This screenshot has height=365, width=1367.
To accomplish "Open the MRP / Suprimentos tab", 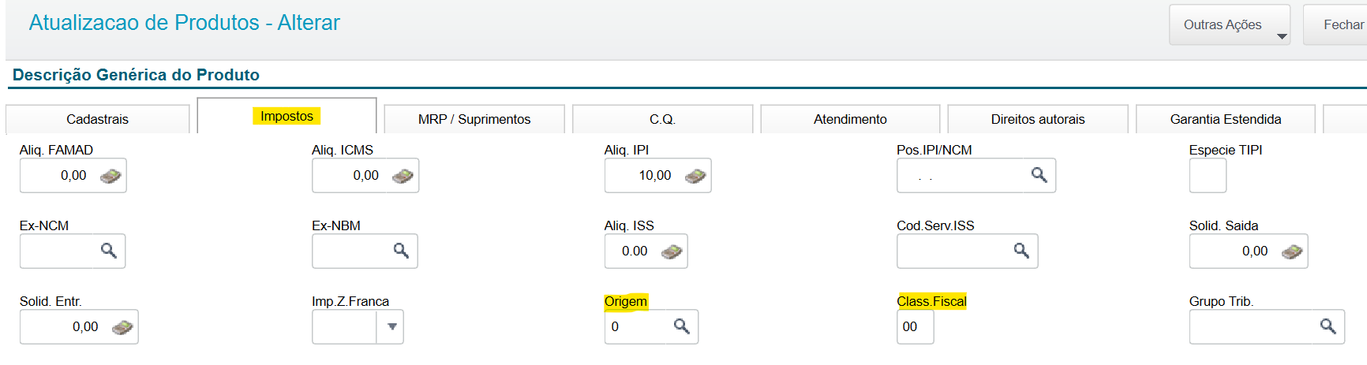I will coord(474,119).
